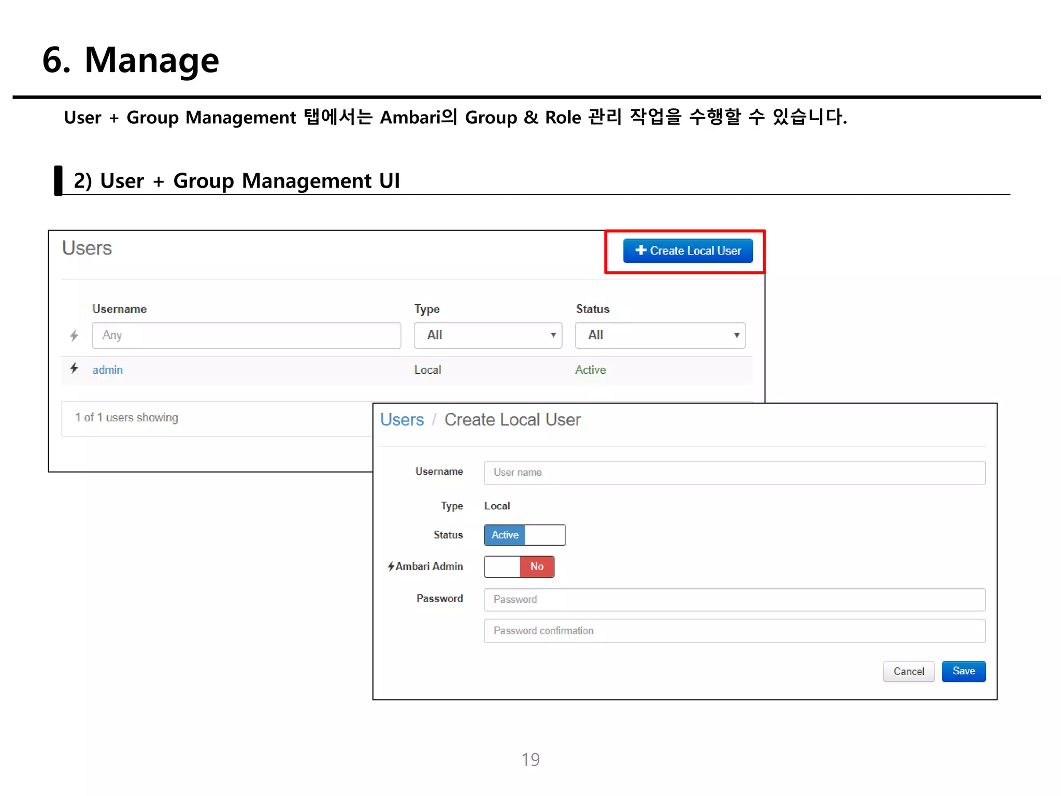The width and height of the screenshot is (1061, 796).
Task: Toggle the Active status switch
Action: coord(525,535)
